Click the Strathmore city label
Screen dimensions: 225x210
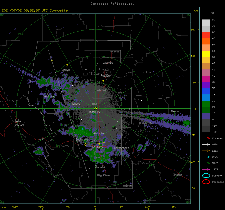pyautogui.click(x=121, y=148)
